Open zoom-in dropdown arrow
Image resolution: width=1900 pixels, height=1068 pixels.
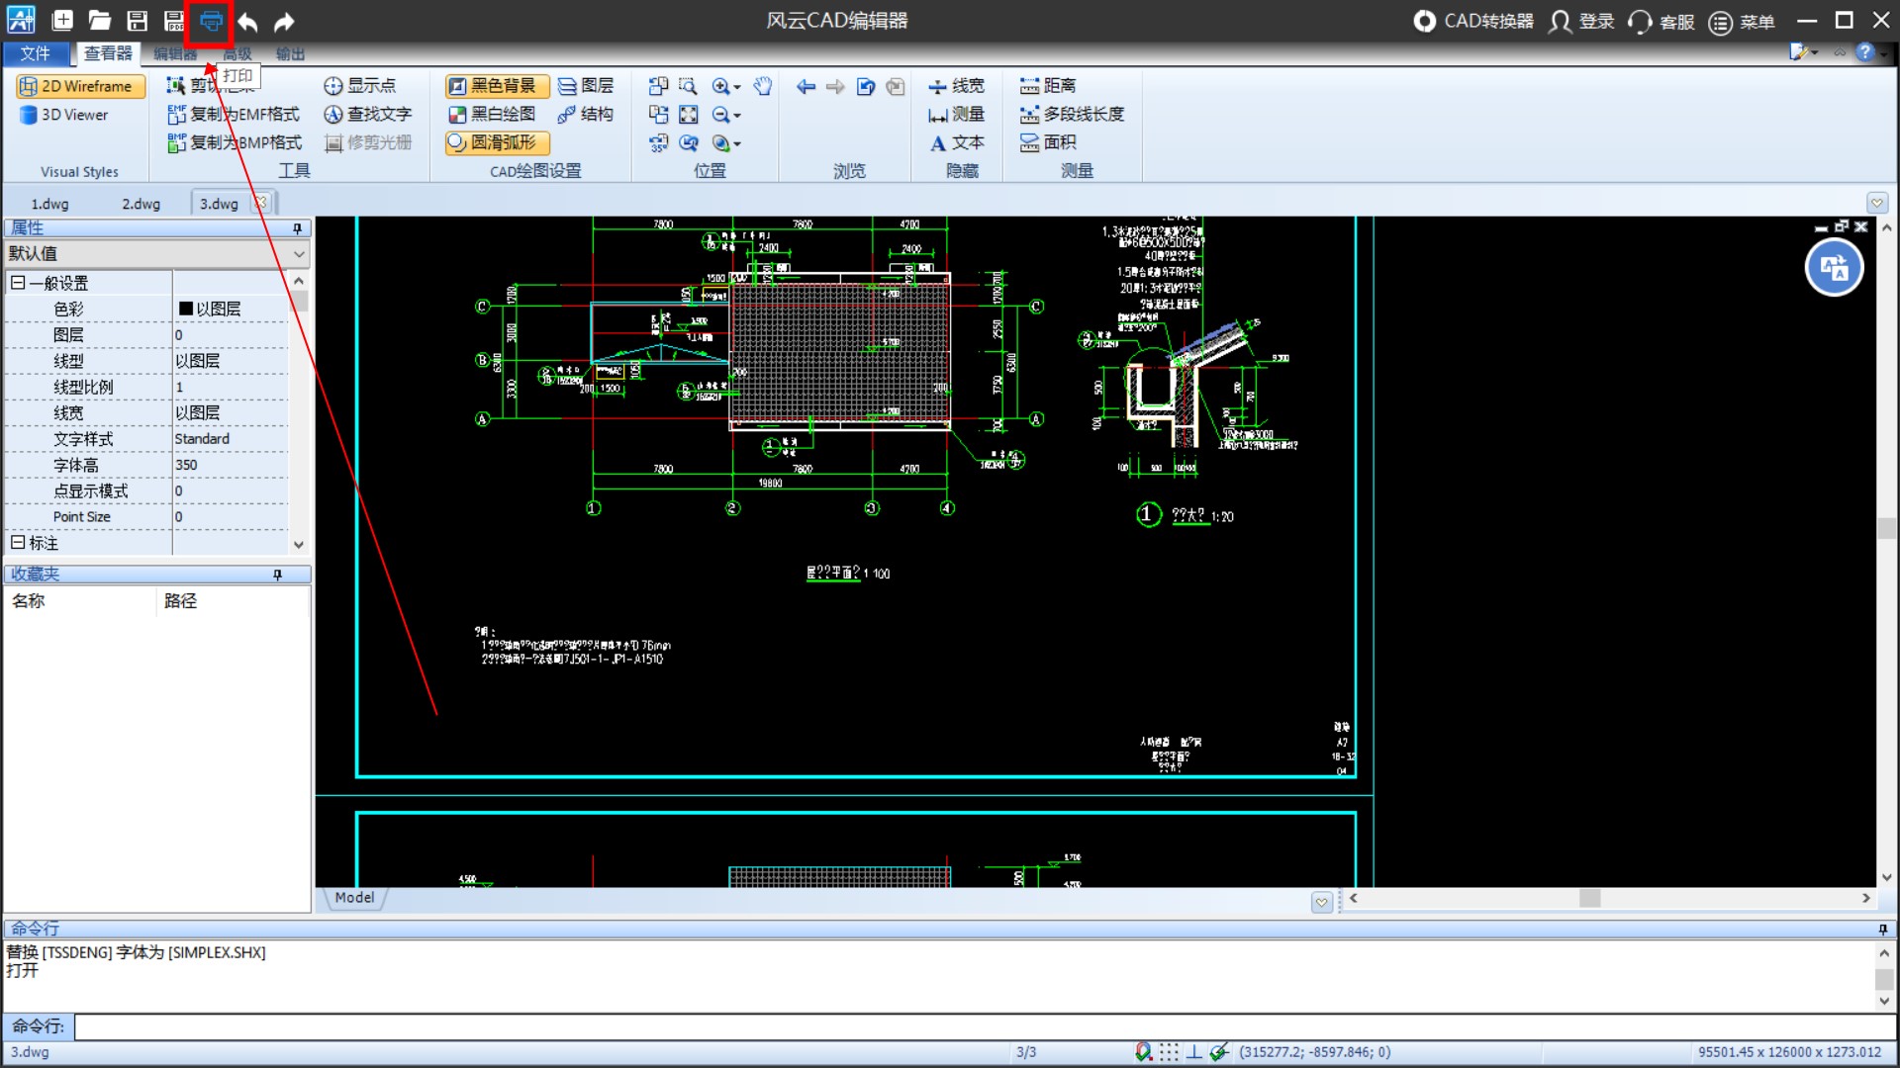point(737,87)
